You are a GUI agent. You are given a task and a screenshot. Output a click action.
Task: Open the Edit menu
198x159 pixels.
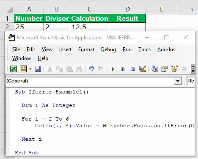click(31, 49)
